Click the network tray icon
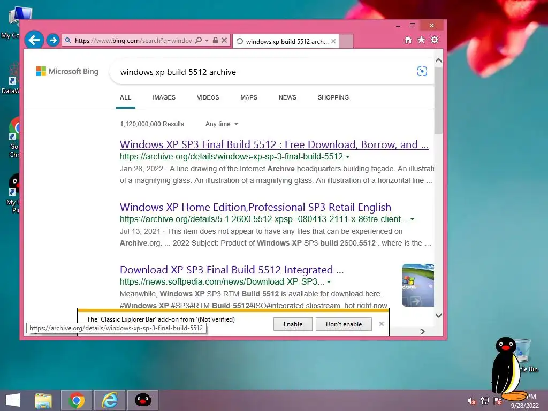This screenshot has height=411, width=548. 484,401
